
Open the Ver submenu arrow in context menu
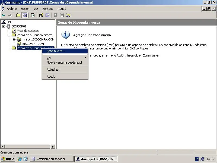pos(85,58)
